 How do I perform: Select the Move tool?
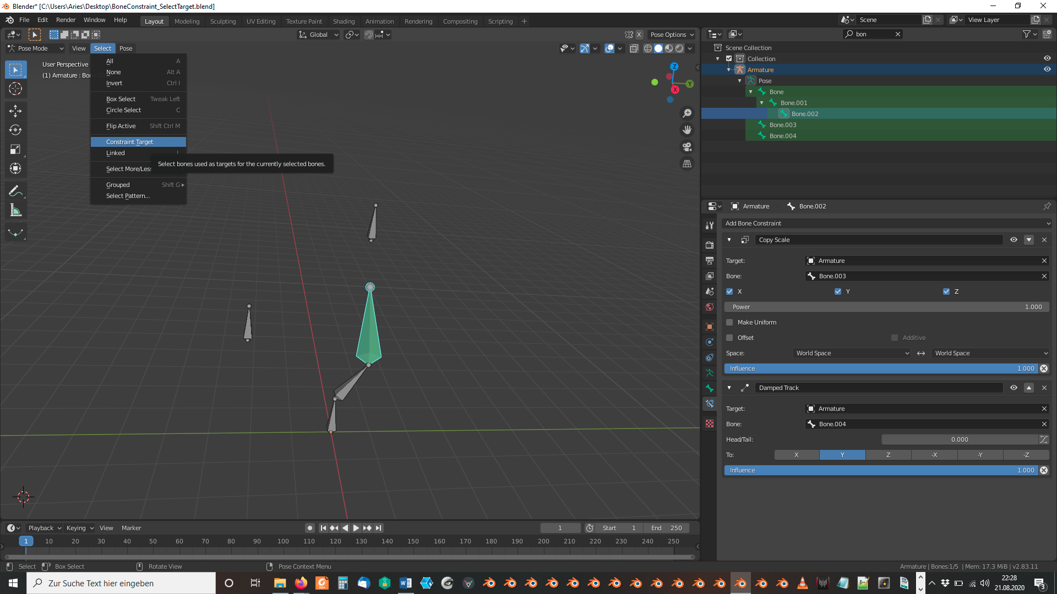coord(15,111)
